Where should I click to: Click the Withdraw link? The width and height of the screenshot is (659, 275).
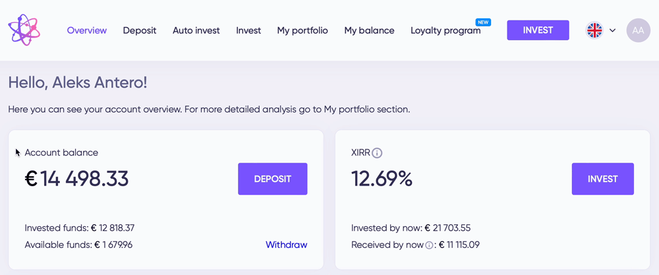(286, 245)
